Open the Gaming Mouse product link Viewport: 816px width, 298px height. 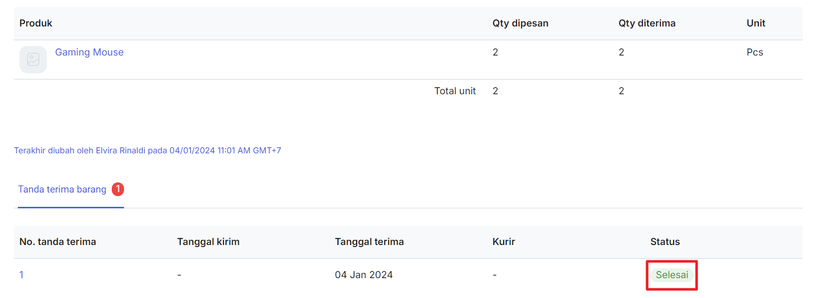pyautogui.click(x=89, y=52)
